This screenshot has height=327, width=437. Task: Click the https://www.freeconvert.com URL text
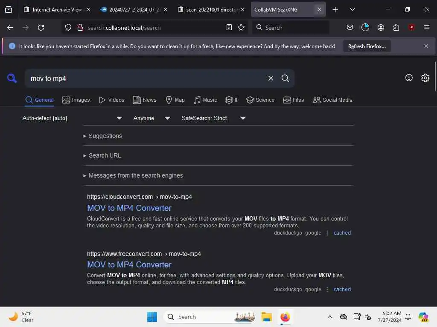pos(124,254)
